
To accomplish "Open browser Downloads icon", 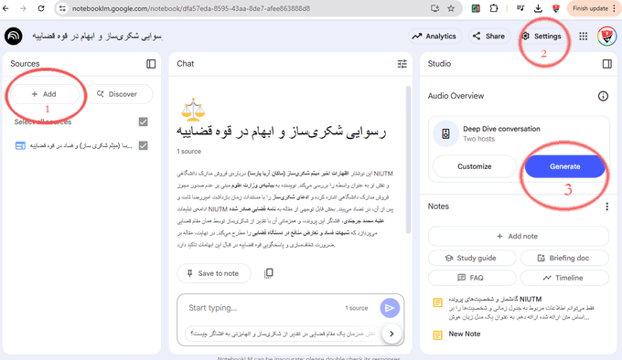I will tap(538, 8).
